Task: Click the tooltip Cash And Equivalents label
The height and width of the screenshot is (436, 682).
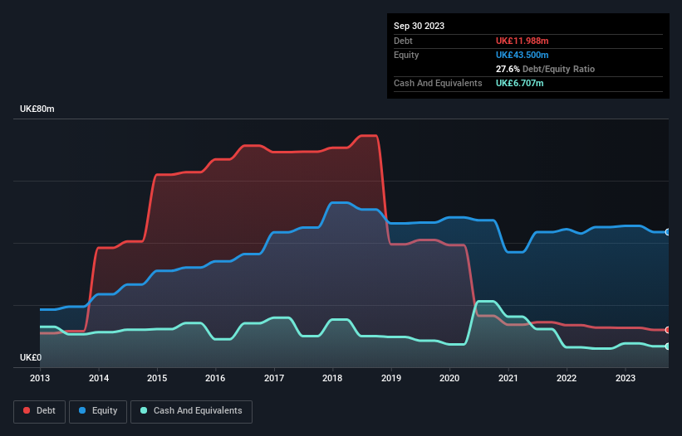Action: (438, 83)
